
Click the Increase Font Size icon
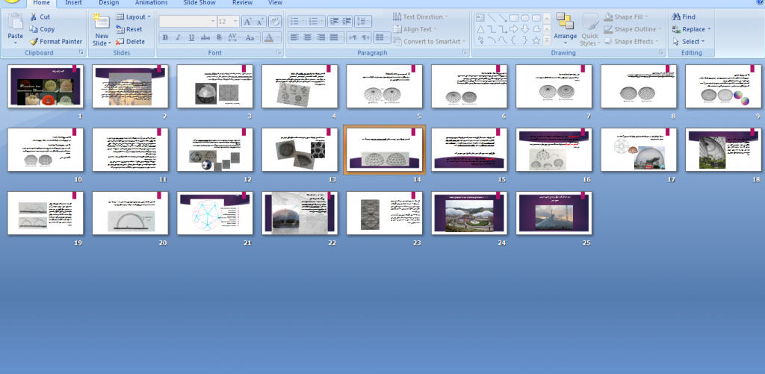pos(247,22)
